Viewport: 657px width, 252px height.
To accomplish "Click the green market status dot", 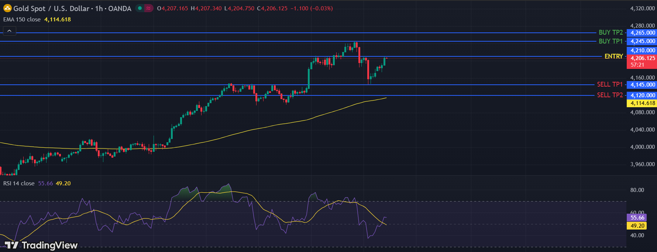I will 140,8.
